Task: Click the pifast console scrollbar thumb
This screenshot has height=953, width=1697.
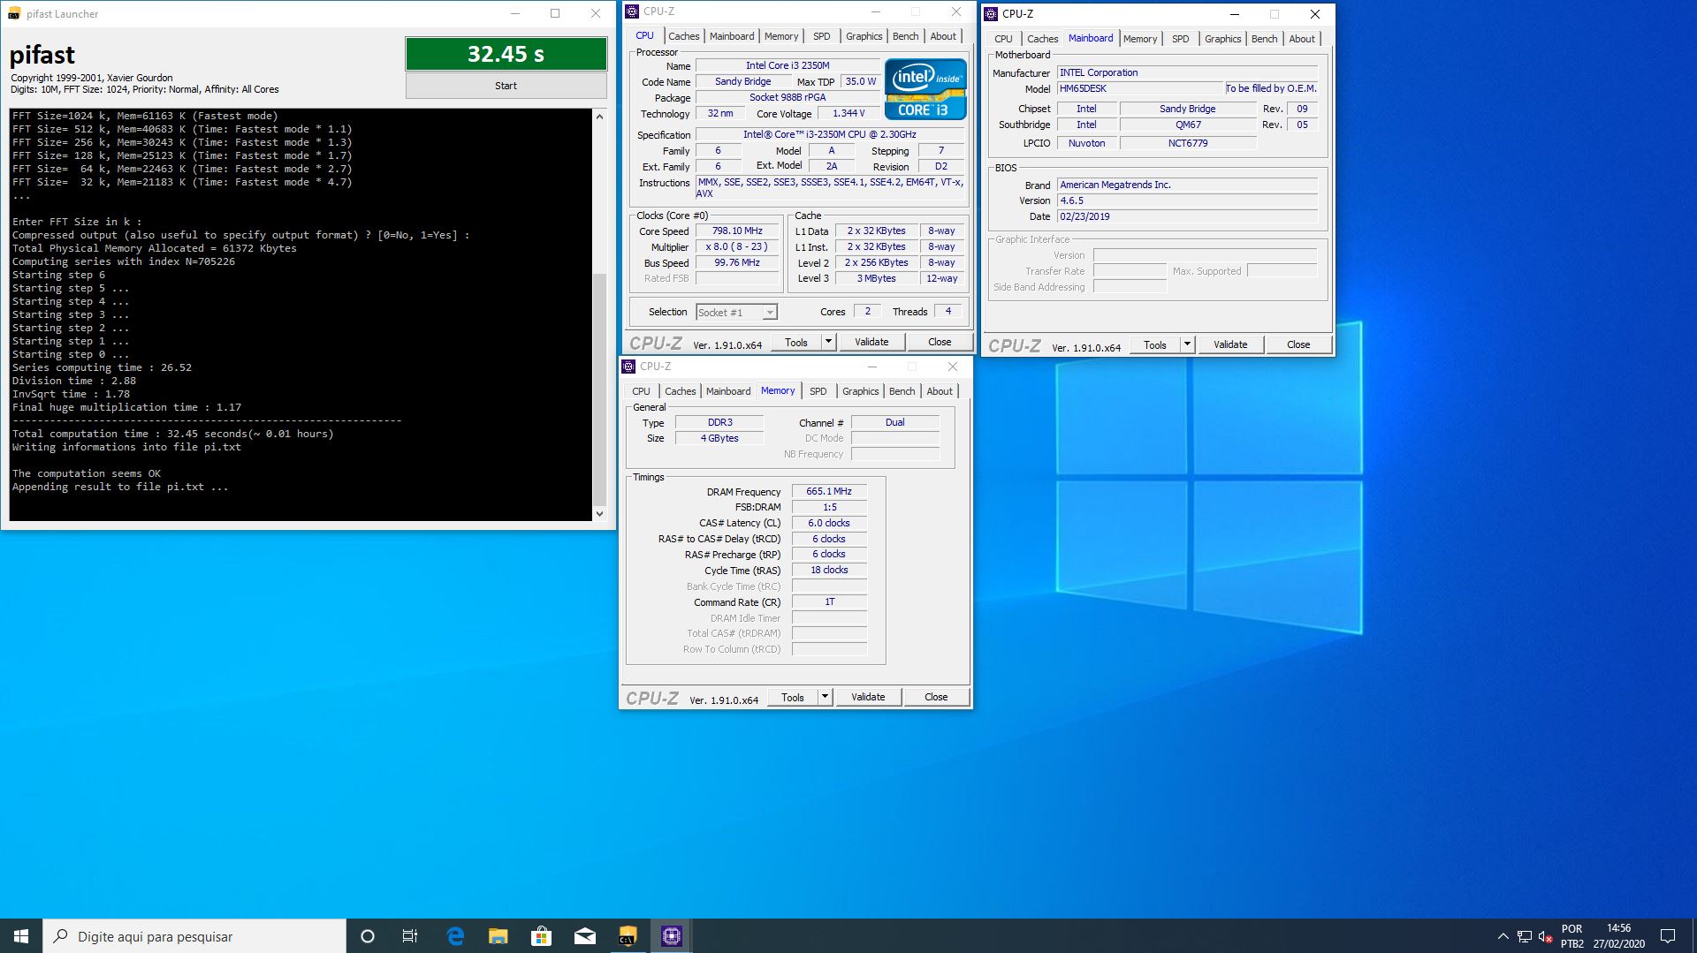Action: (x=599, y=389)
